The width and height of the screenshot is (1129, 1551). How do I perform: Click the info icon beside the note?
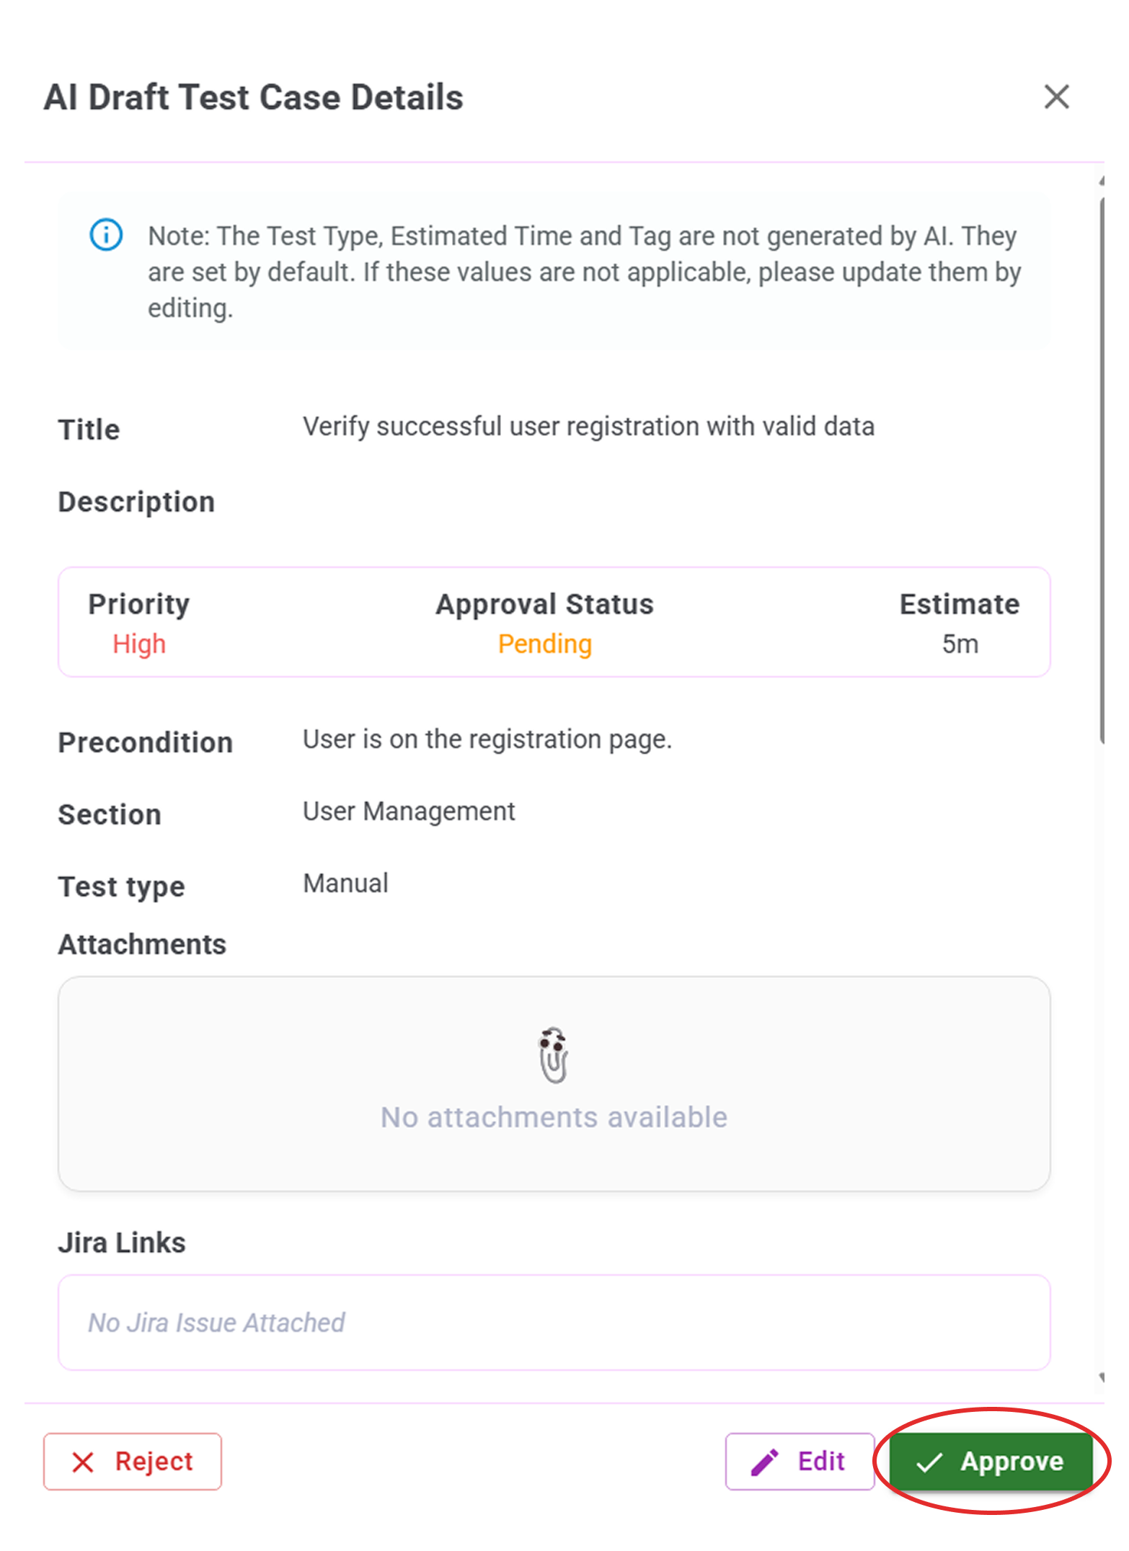pyautogui.click(x=106, y=235)
